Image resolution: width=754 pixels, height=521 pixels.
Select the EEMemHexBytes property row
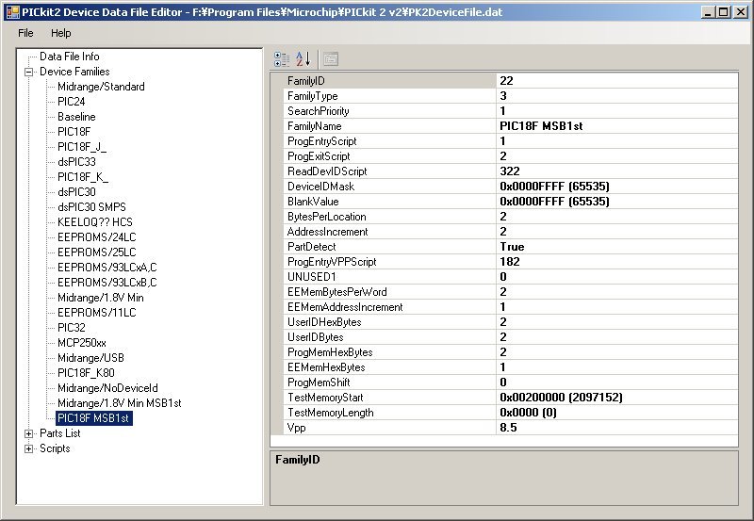click(x=511, y=367)
